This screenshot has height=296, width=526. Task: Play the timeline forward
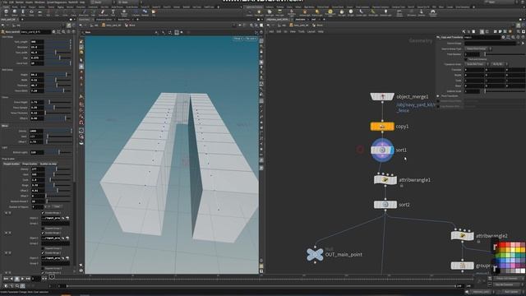(x=23, y=279)
